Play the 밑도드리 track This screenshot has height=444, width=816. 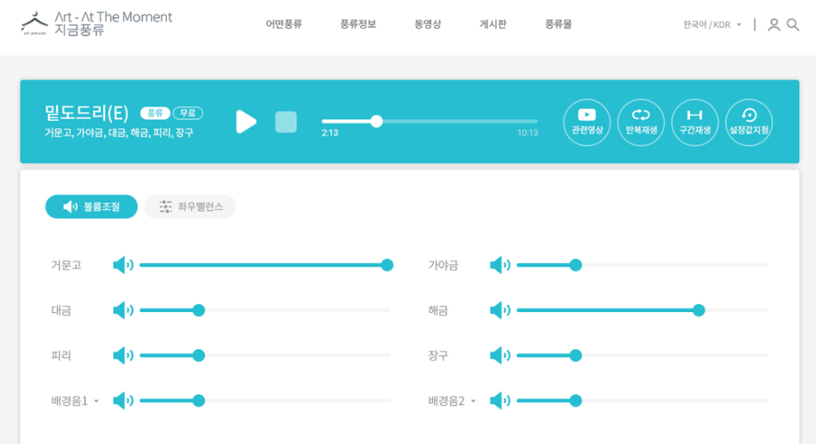coord(246,121)
